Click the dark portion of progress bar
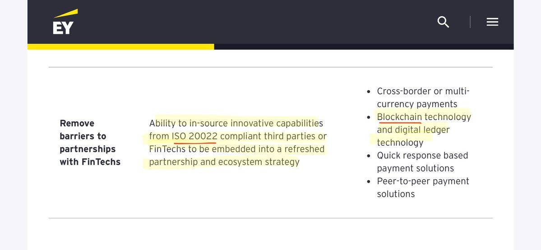This screenshot has width=541, height=250. [x=364, y=46]
